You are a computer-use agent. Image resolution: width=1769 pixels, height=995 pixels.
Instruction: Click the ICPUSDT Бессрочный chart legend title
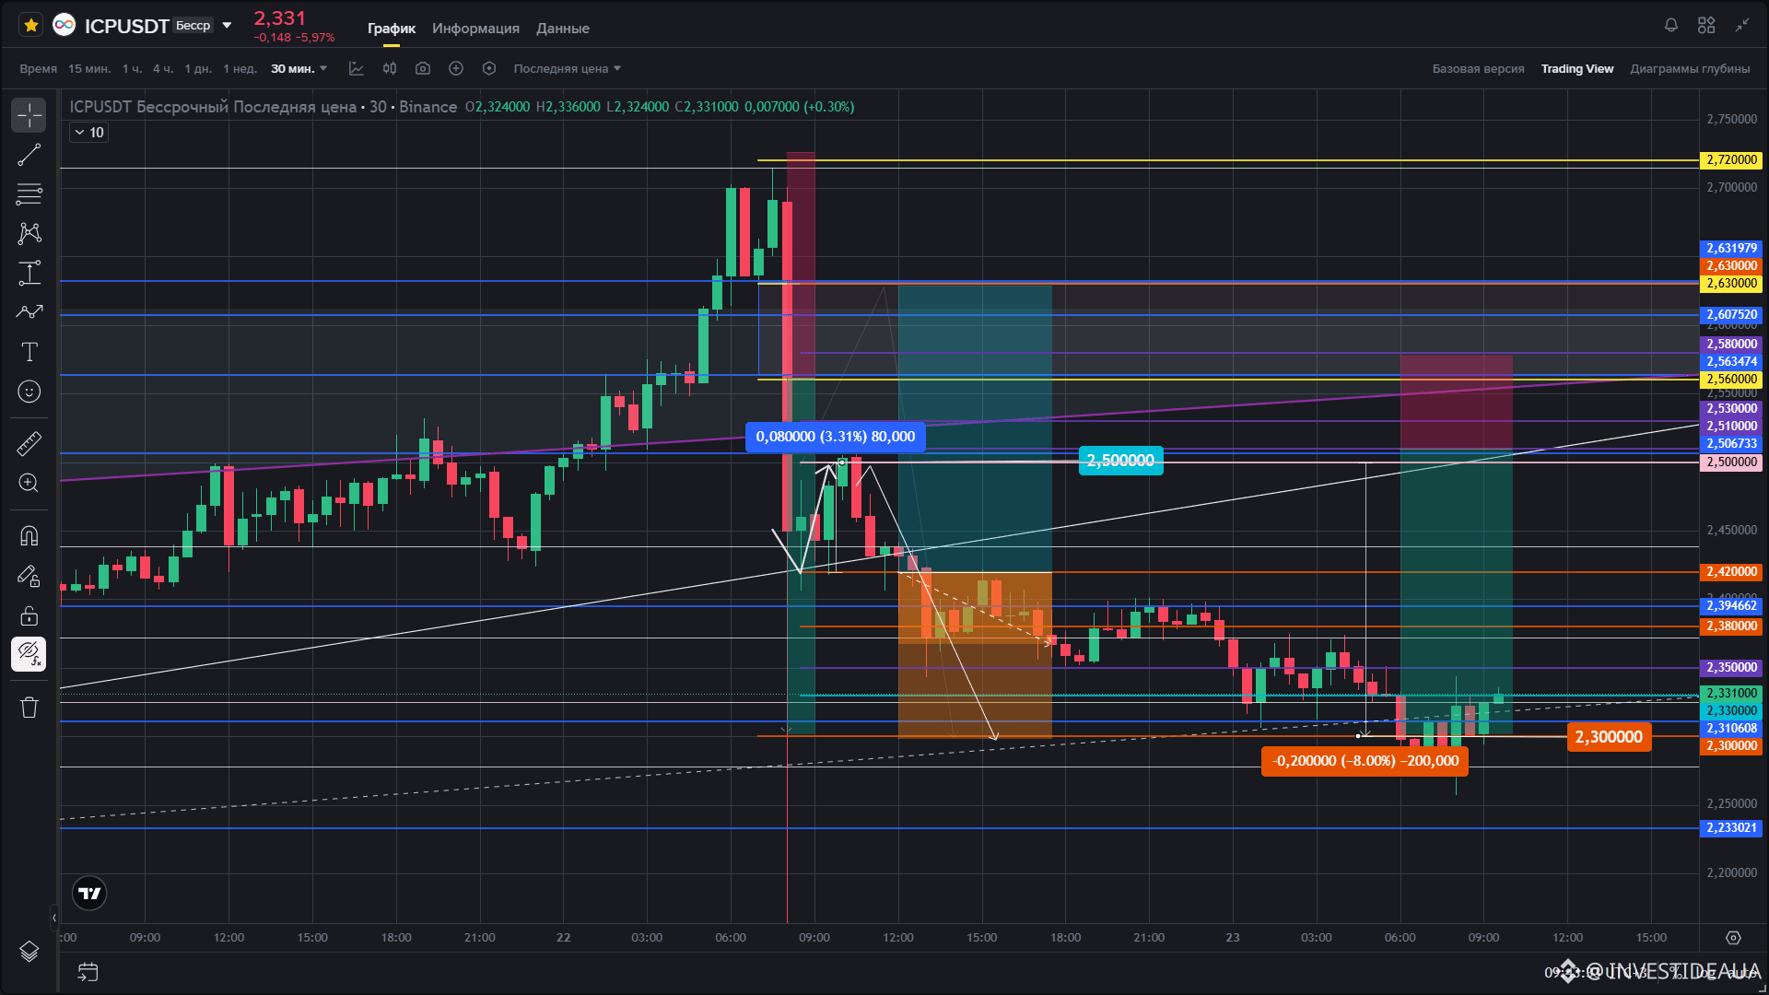pos(264,107)
